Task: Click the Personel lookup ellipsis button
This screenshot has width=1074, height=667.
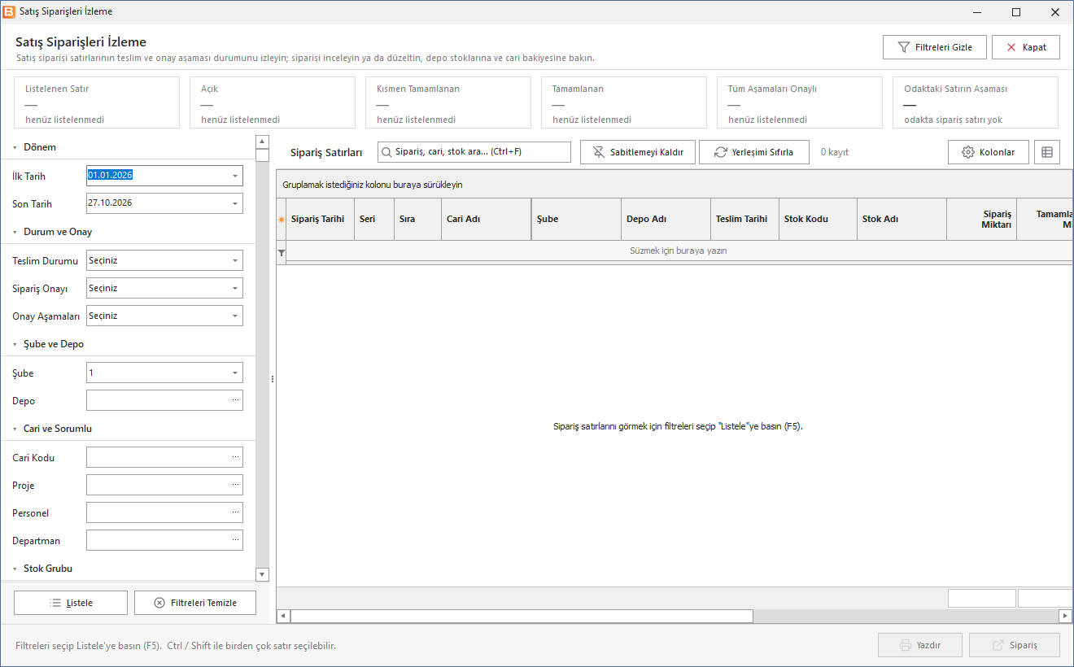Action: (235, 512)
